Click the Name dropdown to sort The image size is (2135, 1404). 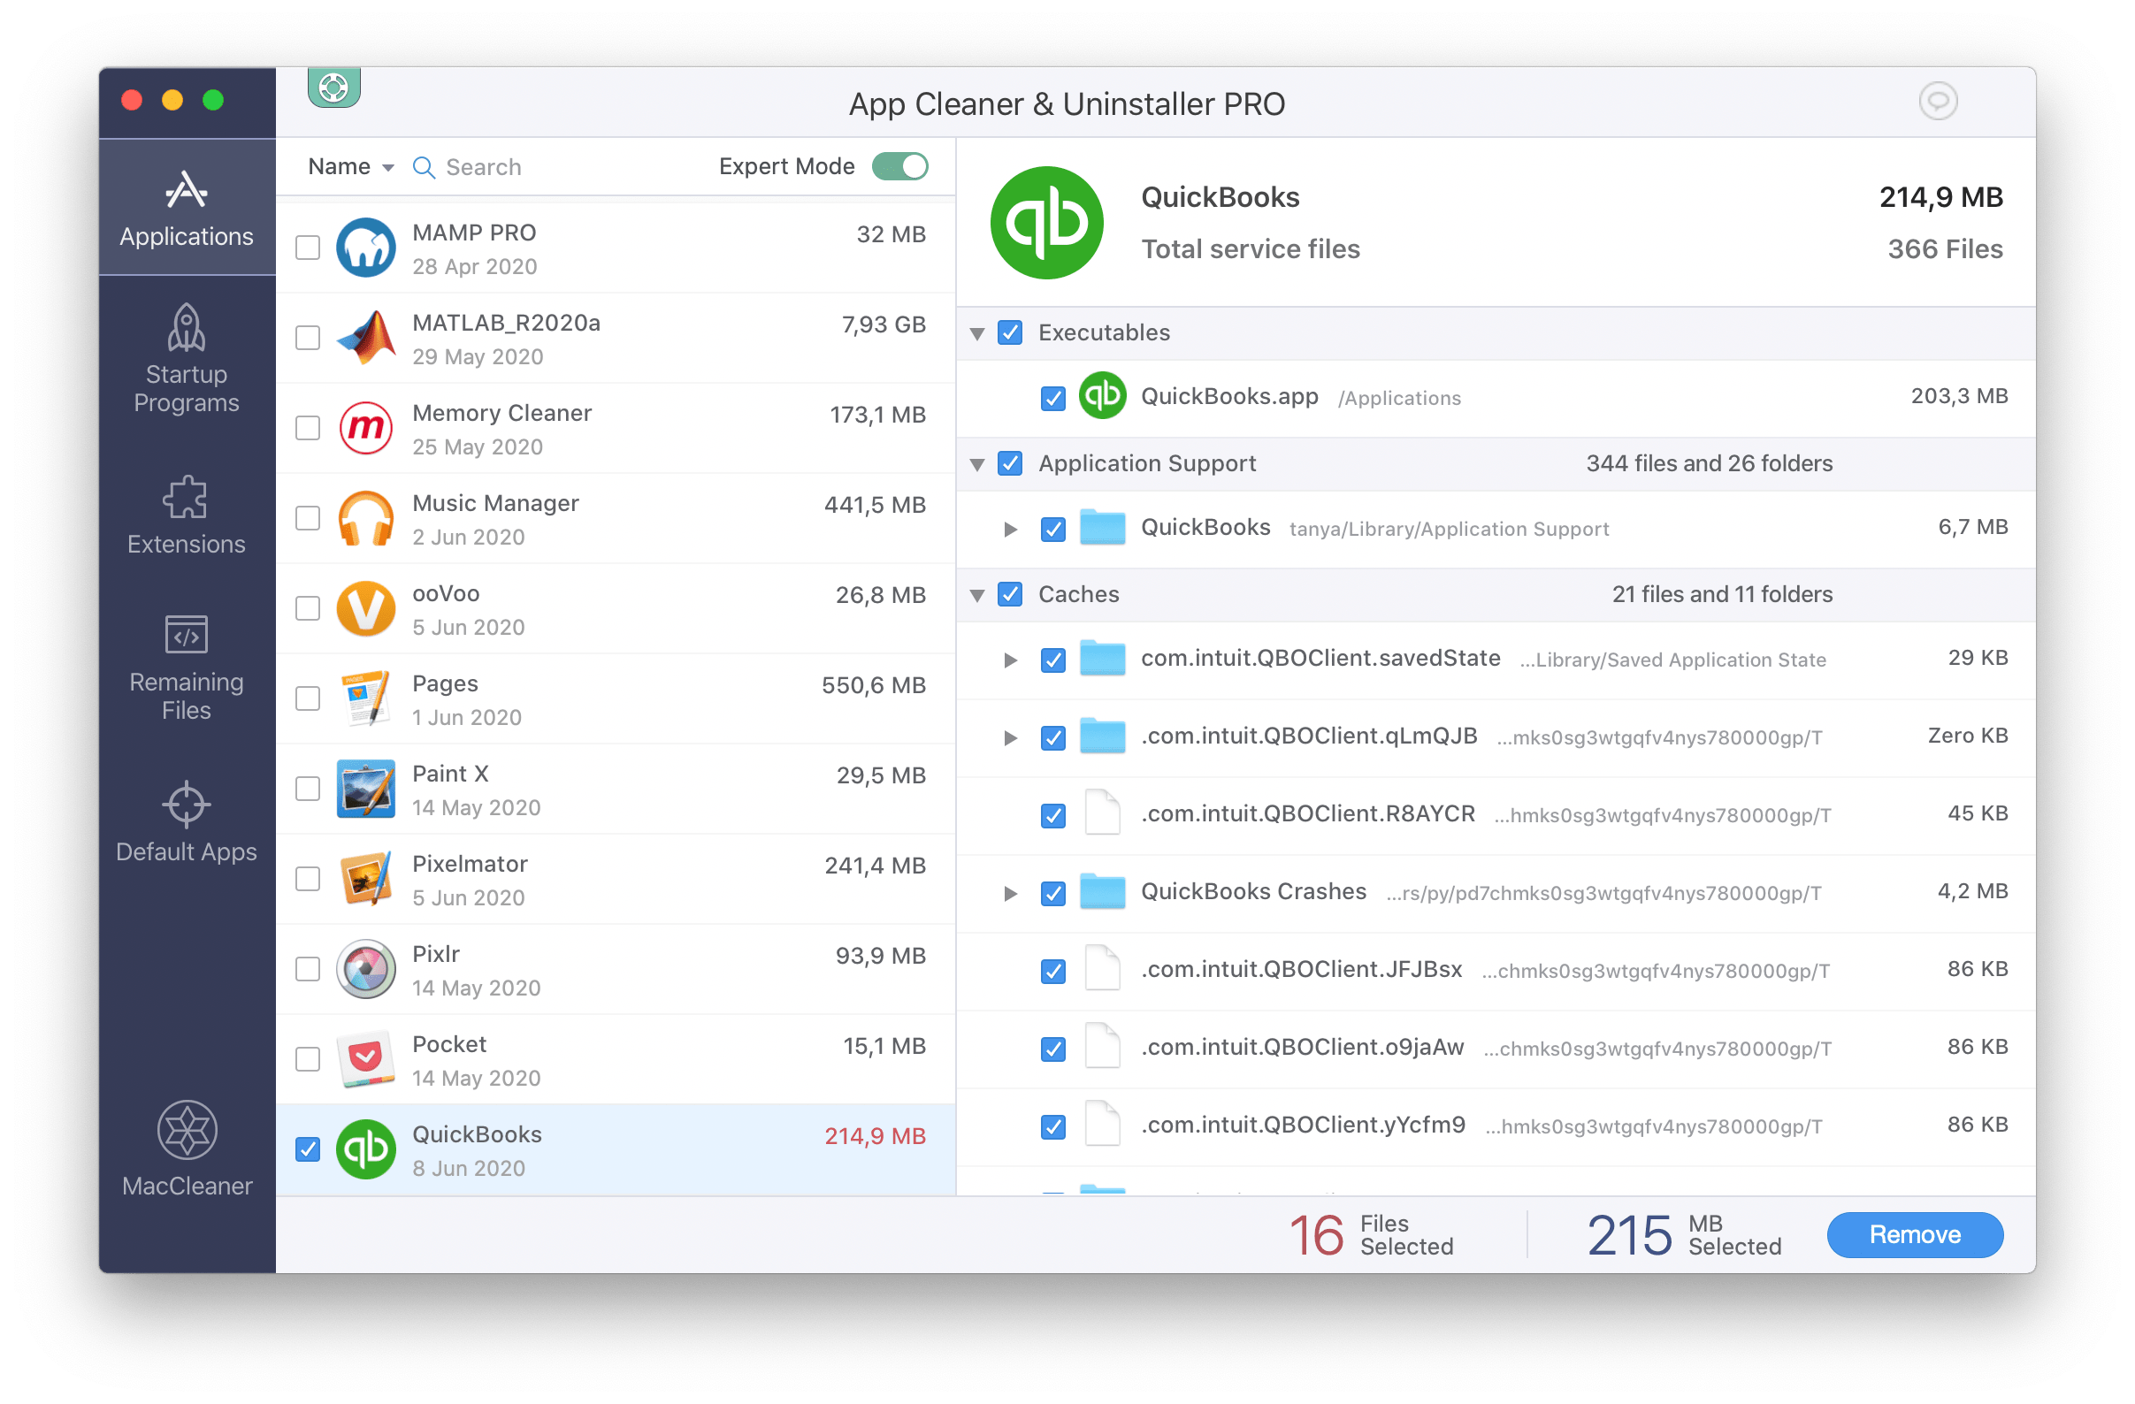click(343, 166)
